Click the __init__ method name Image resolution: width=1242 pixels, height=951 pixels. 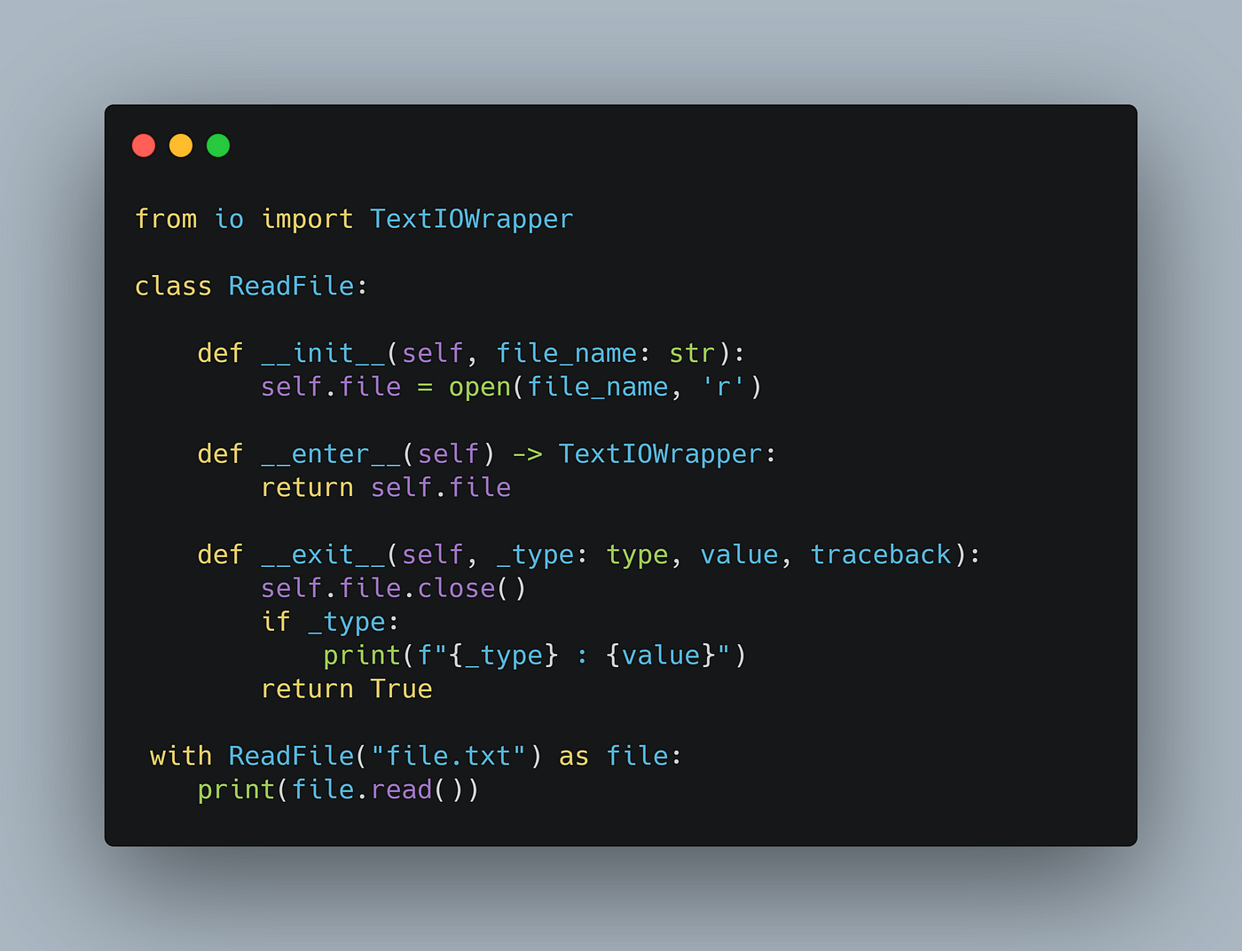(323, 353)
